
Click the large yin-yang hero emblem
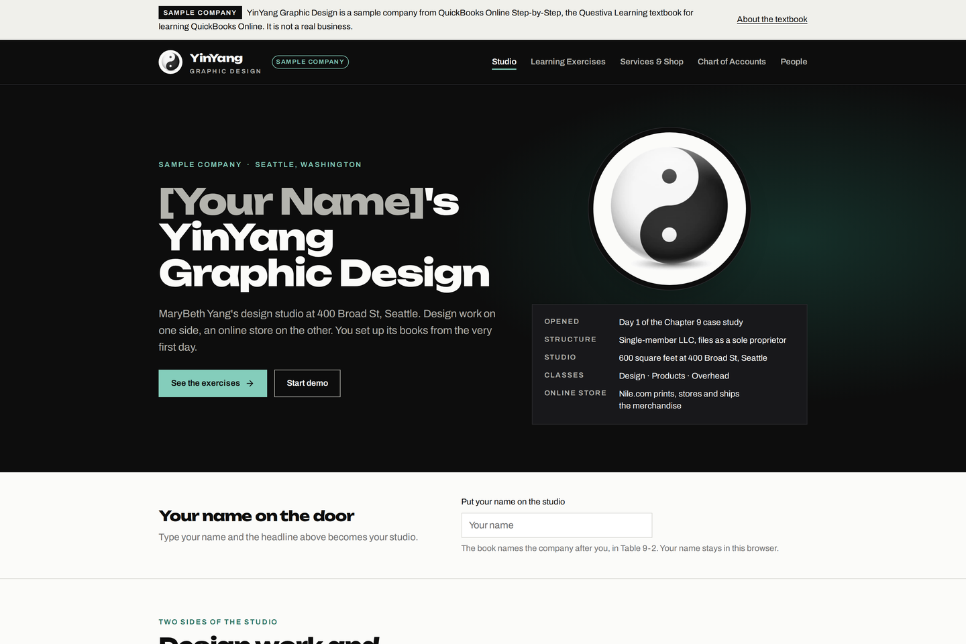(669, 209)
